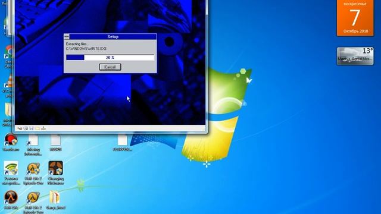Screen dimensions: 381x214
Task: Select the white file partly hidden below VM window
Action: pyautogui.click(x=123, y=143)
